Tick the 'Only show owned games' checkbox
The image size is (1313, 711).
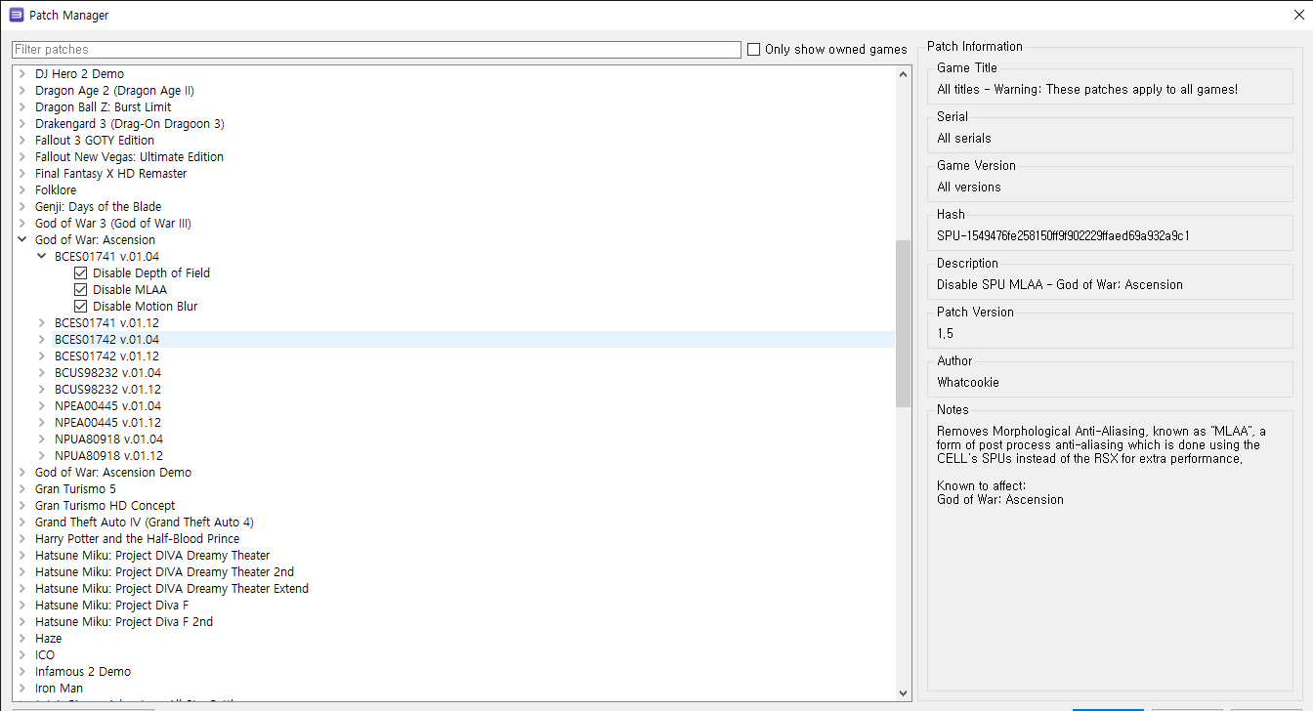[x=753, y=49]
